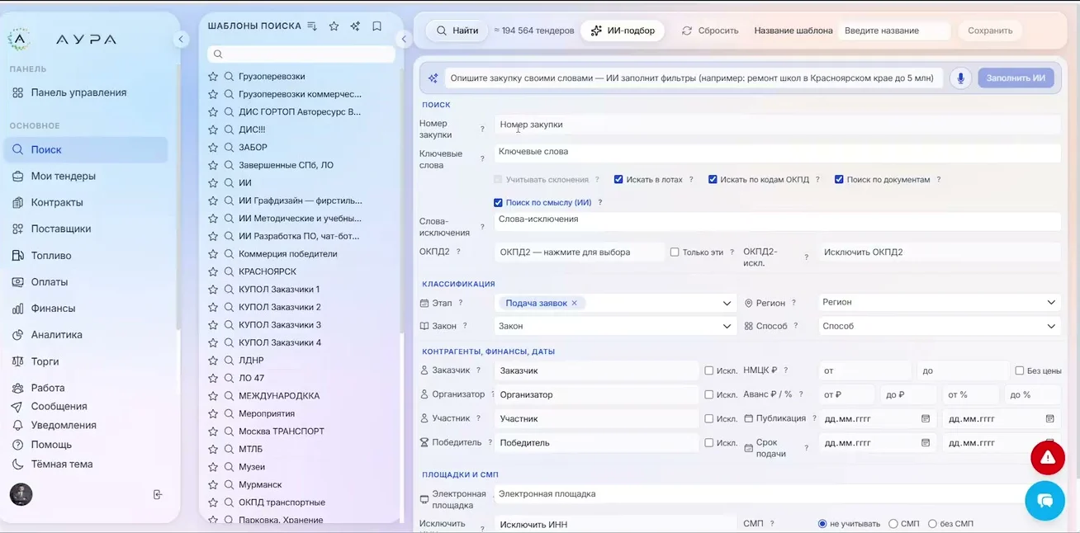Open the Регион dropdown
Screen dimensions: 1080x533
tap(938, 302)
